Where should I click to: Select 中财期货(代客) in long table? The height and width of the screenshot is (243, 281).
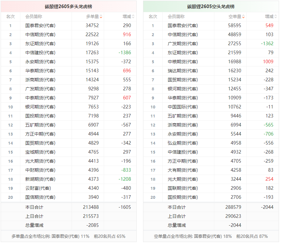[40, 170]
